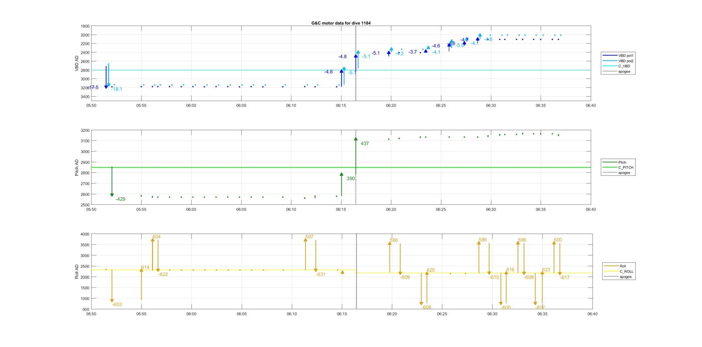702x347 pixels.
Task: Click the '596' roll value label
Action: point(522,240)
